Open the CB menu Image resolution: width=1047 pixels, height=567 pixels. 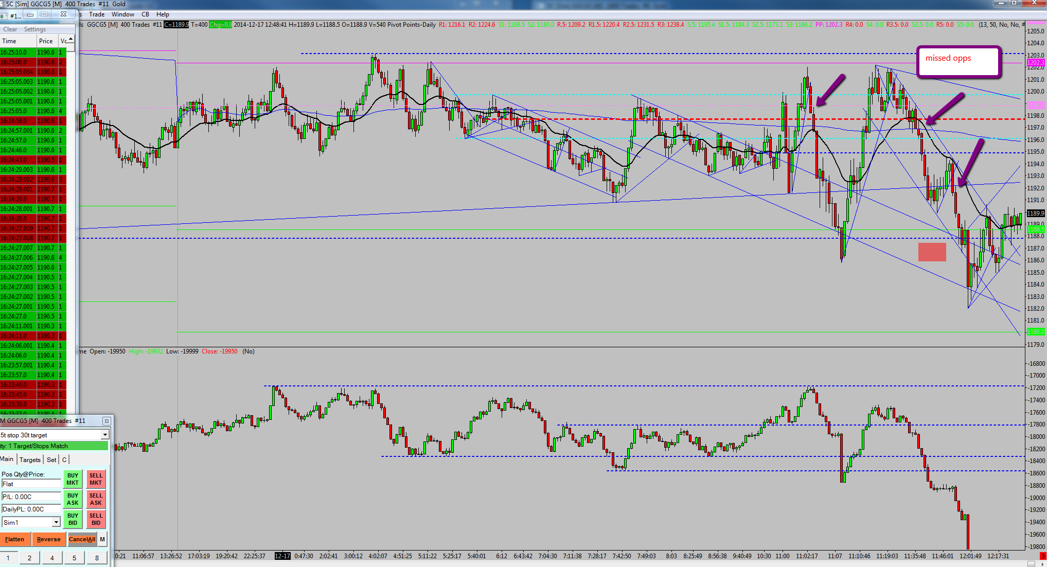pyautogui.click(x=145, y=14)
